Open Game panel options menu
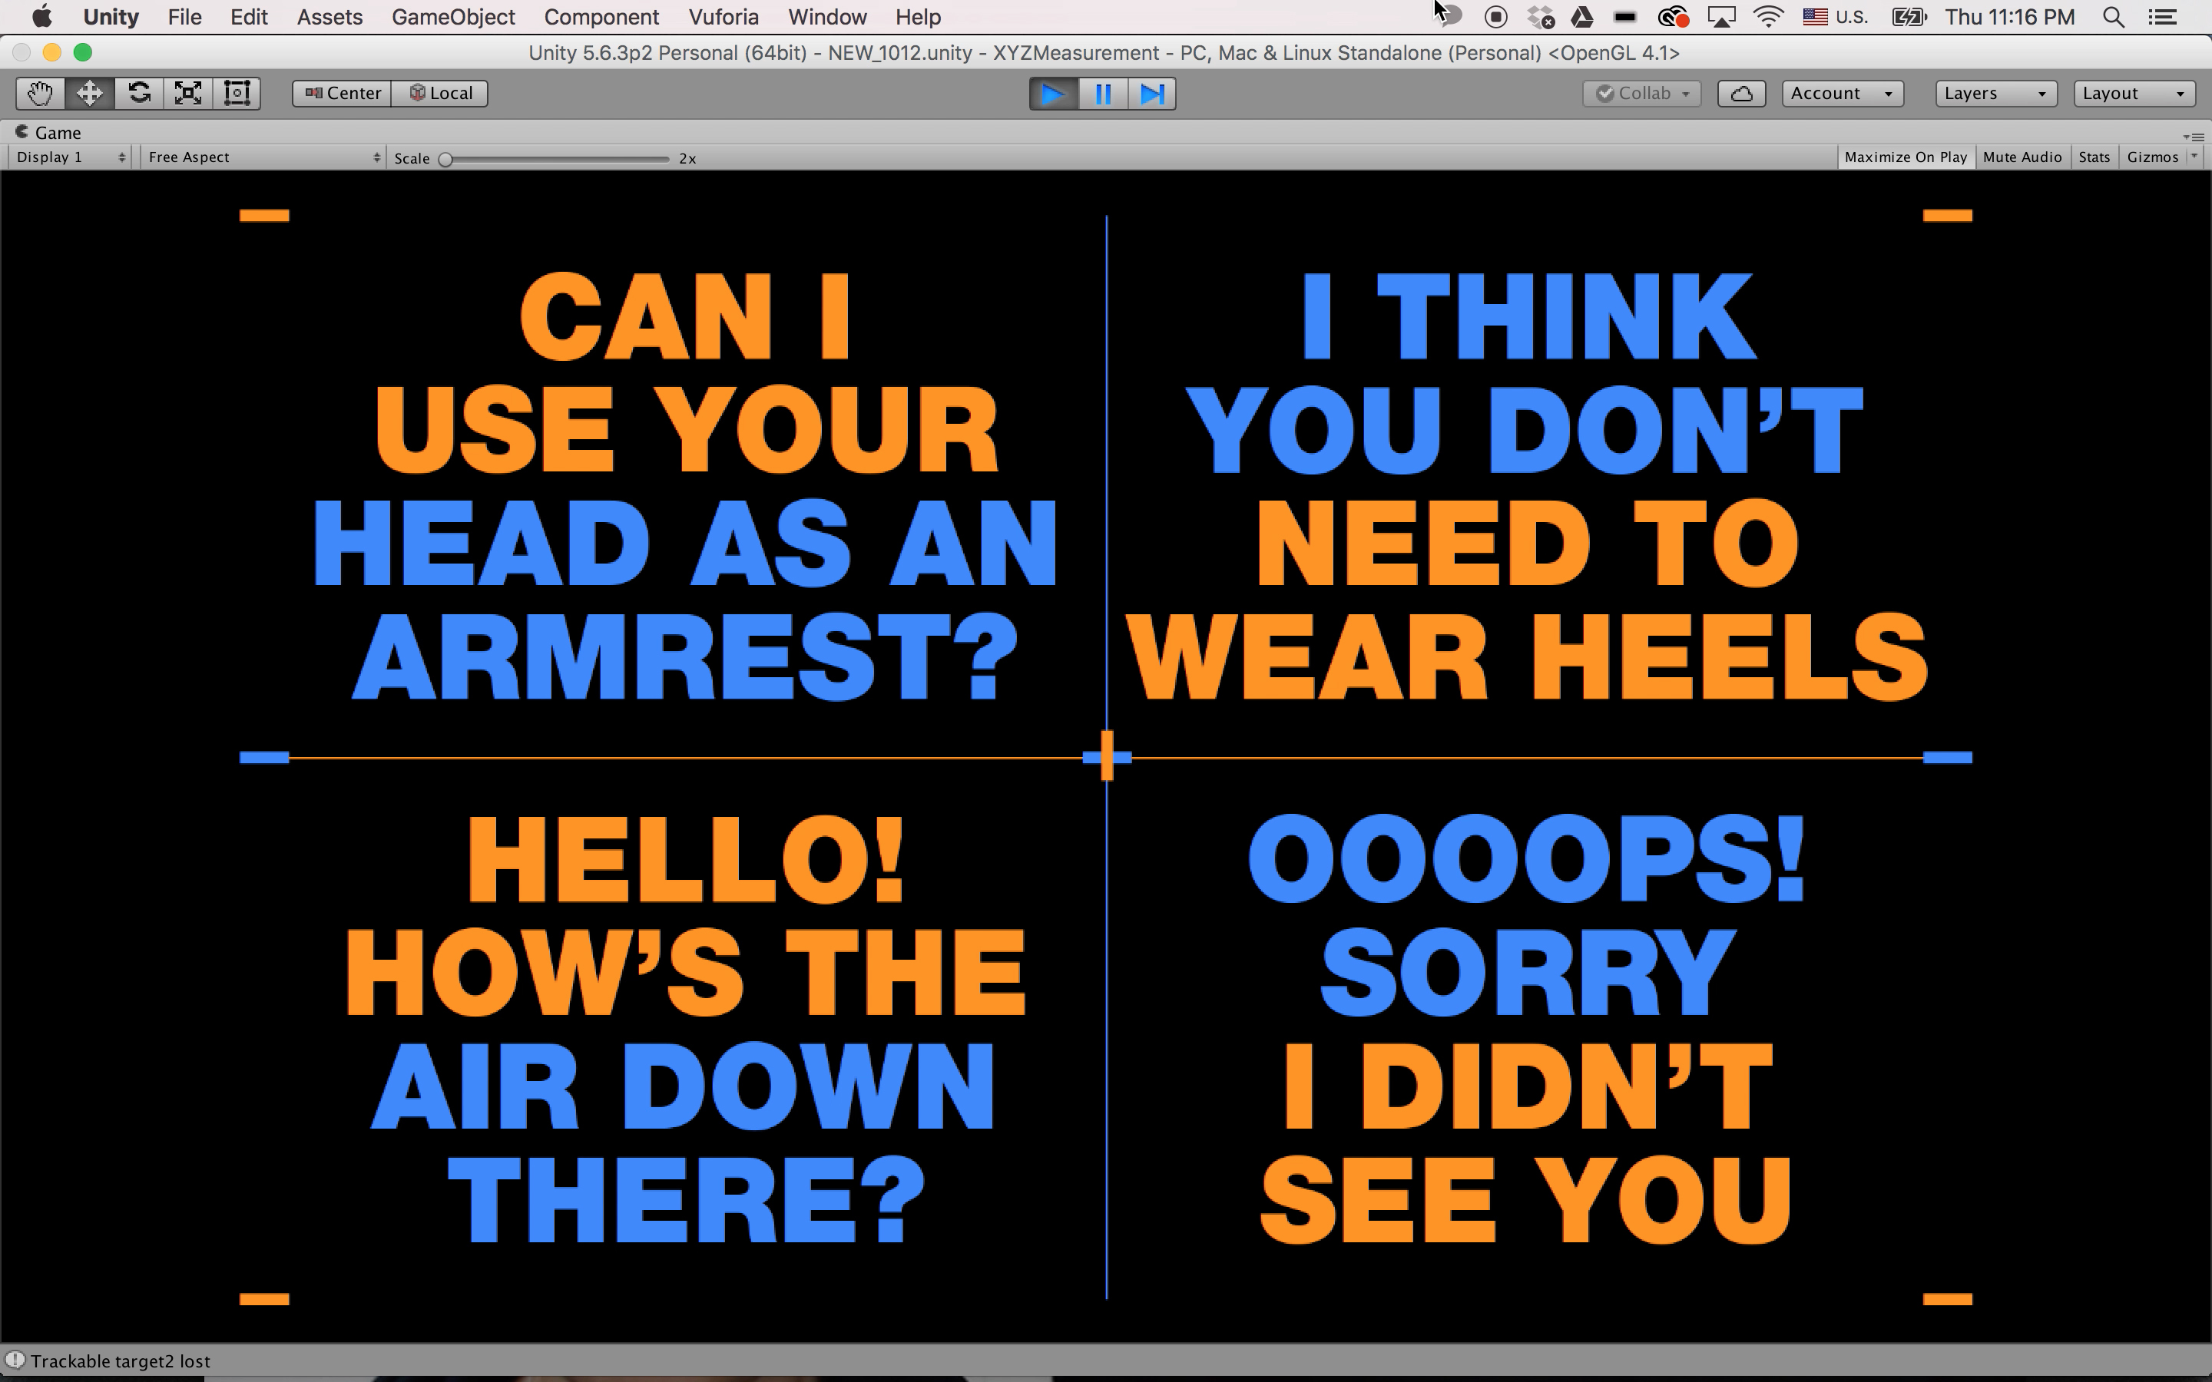Viewport: 2212px width, 1382px height. tap(2194, 136)
